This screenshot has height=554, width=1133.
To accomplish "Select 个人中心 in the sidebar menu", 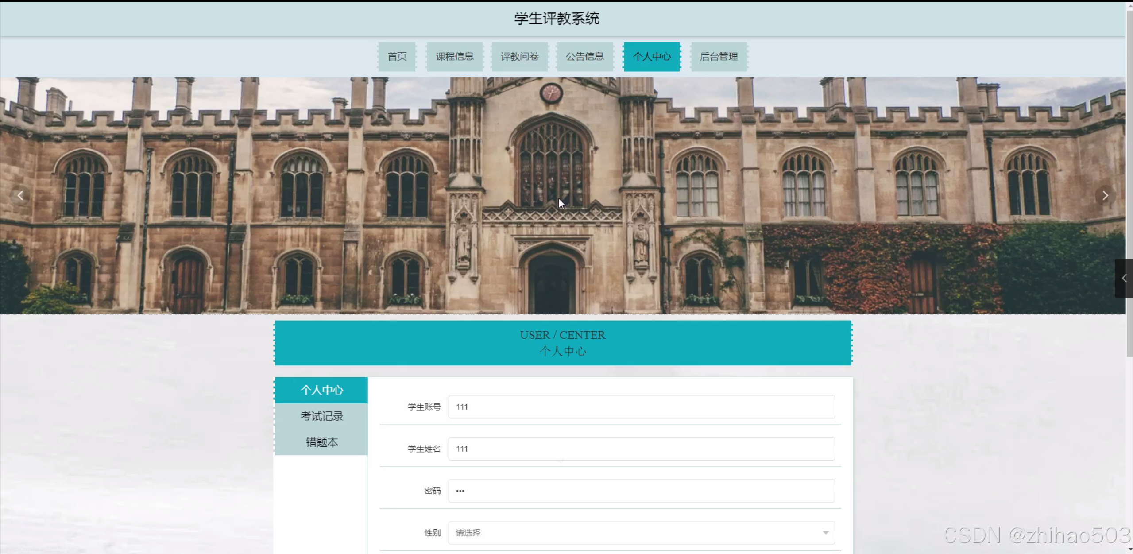I will [321, 390].
